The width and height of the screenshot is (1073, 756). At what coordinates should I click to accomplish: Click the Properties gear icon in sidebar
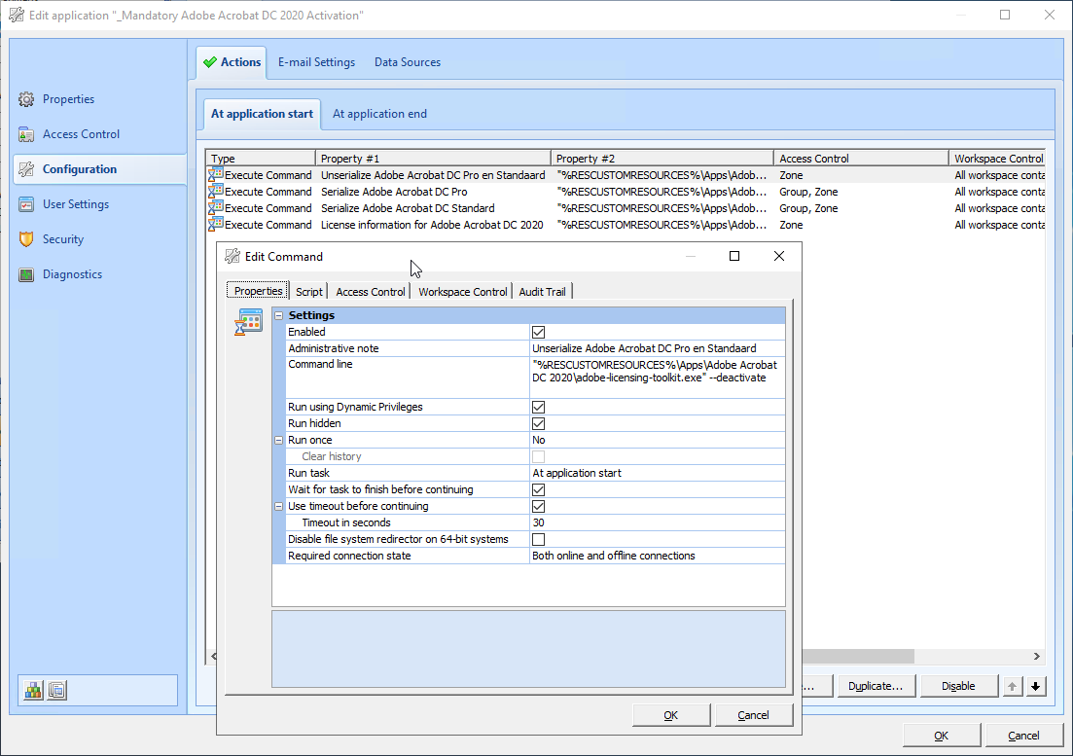[x=26, y=99]
